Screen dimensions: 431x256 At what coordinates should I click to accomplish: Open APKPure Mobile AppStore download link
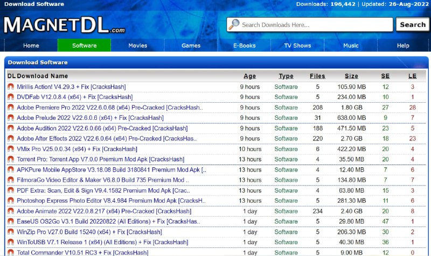tap(112, 169)
